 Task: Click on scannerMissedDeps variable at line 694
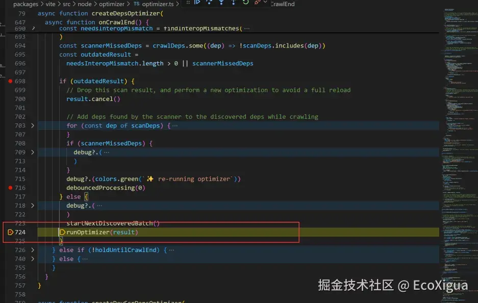tap(111, 46)
